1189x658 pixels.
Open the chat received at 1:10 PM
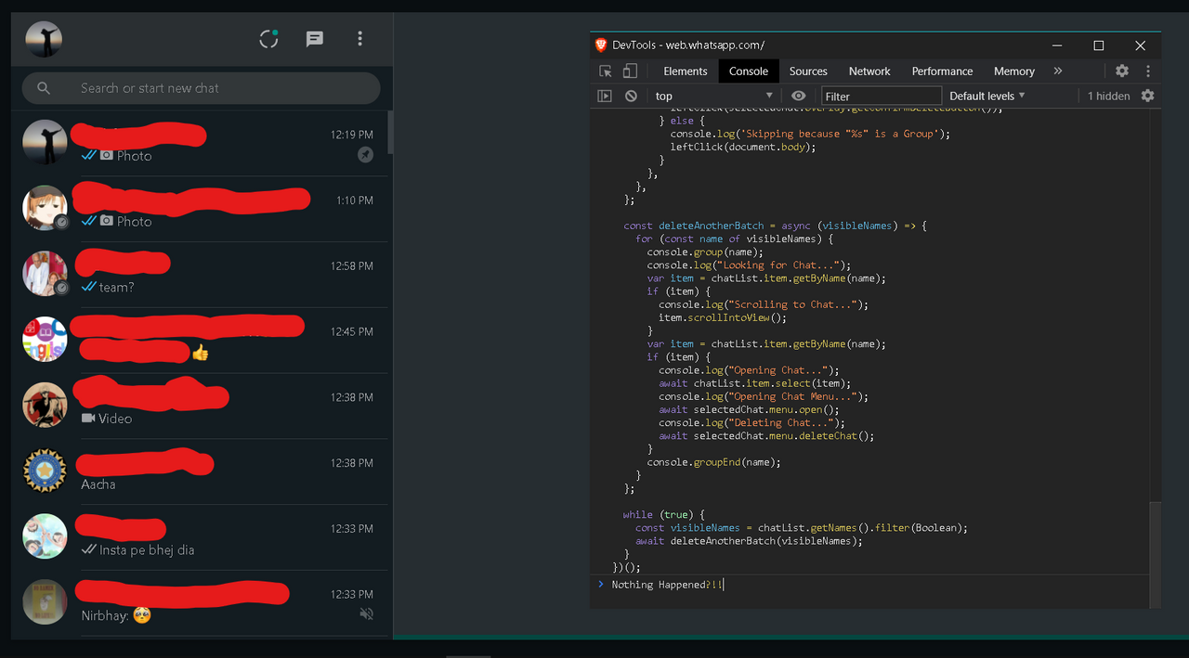coord(199,210)
